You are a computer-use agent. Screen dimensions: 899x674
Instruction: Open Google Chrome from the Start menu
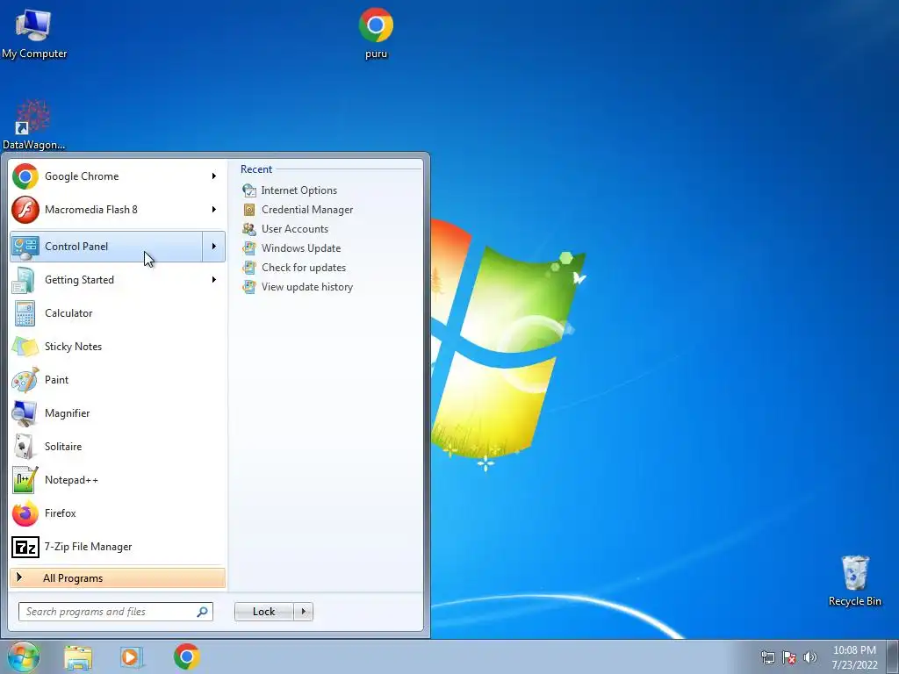tap(106, 176)
